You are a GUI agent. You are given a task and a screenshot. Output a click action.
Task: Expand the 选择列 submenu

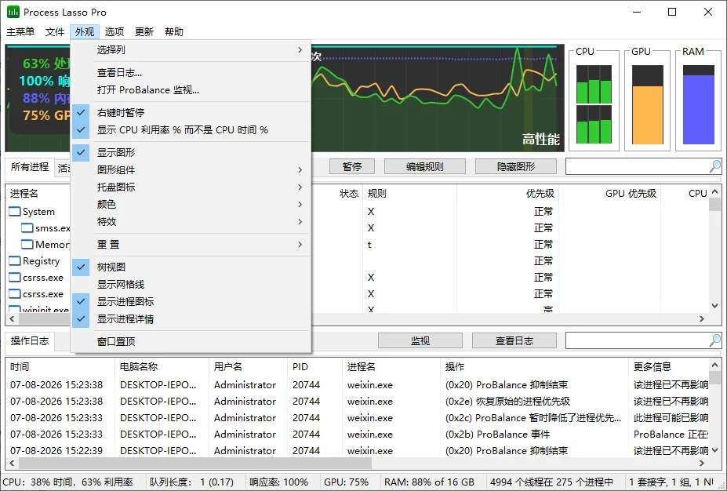point(191,50)
